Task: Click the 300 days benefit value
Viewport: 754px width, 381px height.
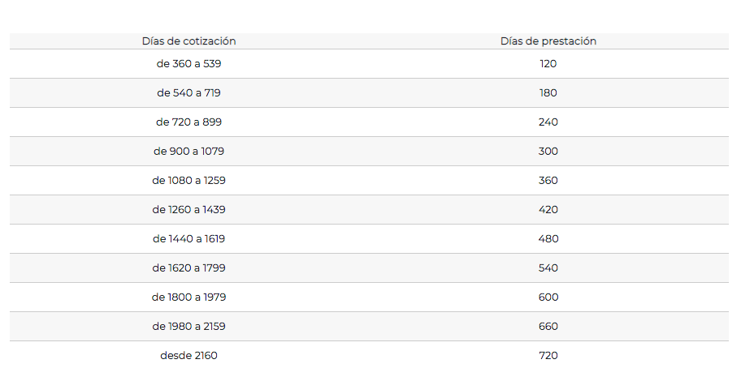Action: [x=548, y=151]
